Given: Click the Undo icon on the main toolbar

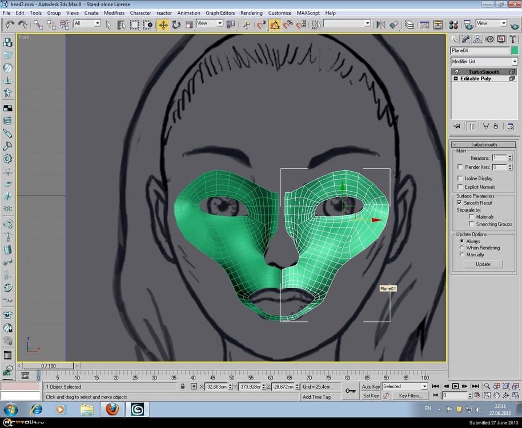Looking at the screenshot, I should (9, 25).
